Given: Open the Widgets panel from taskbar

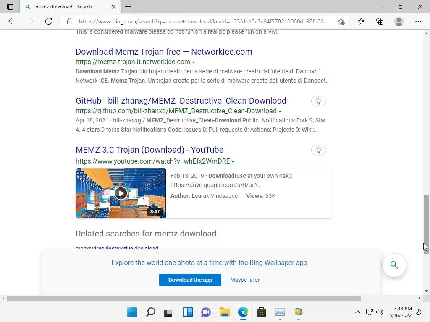Looking at the screenshot, I should point(188,312).
